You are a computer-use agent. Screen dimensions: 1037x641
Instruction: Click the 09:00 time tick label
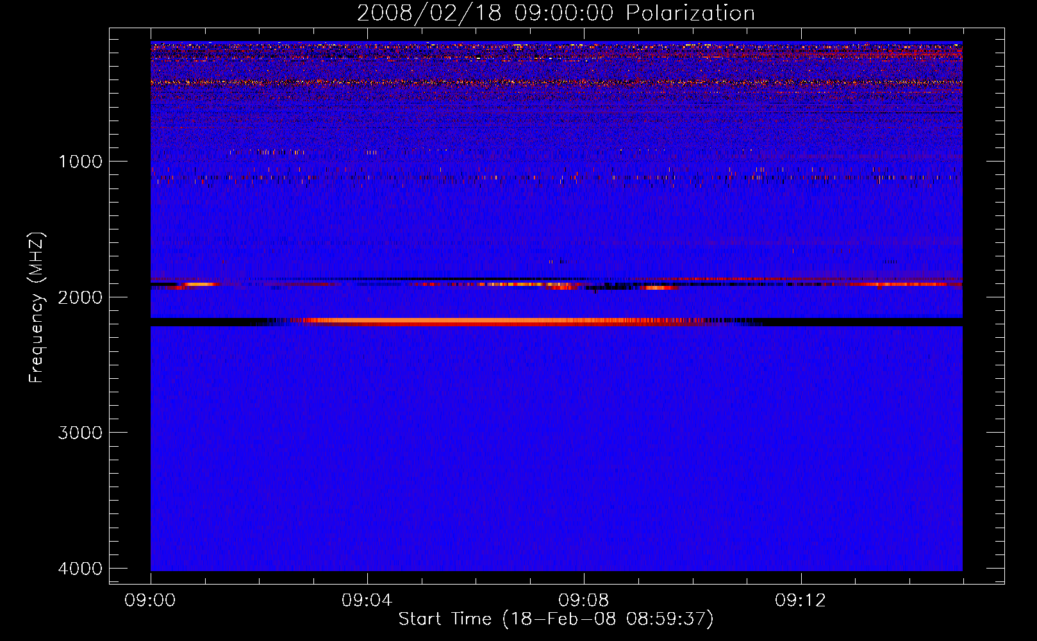151,601
